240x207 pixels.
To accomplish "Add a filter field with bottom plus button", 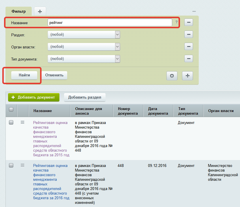I will 187,76.
